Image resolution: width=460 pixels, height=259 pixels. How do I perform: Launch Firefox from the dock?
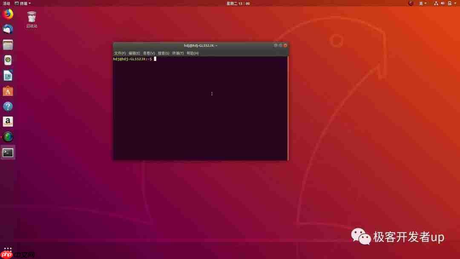(8, 14)
